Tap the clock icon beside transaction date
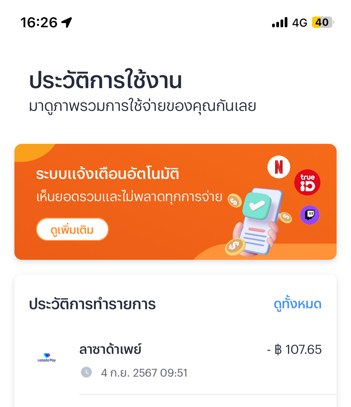The image size is (351, 407). tap(86, 372)
